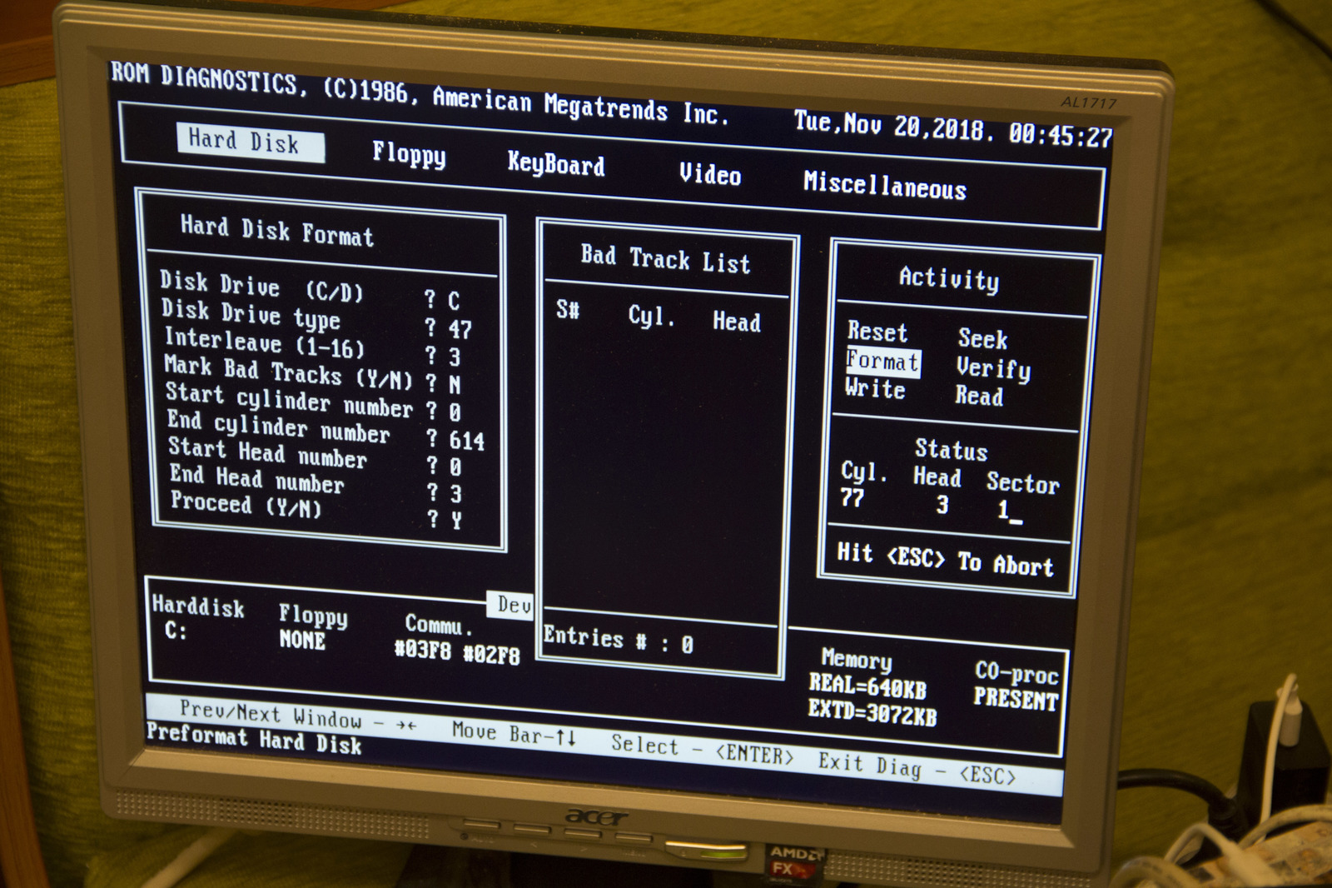The height and width of the screenshot is (888, 1332).
Task: Click the Activity panel title
Action: click(949, 278)
